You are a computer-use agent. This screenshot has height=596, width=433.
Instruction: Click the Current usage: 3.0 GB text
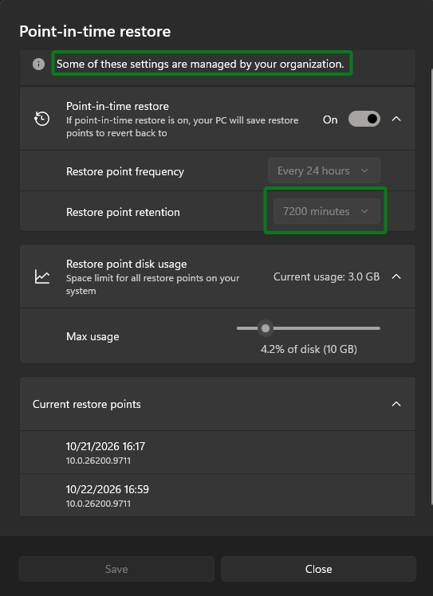point(326,276)
